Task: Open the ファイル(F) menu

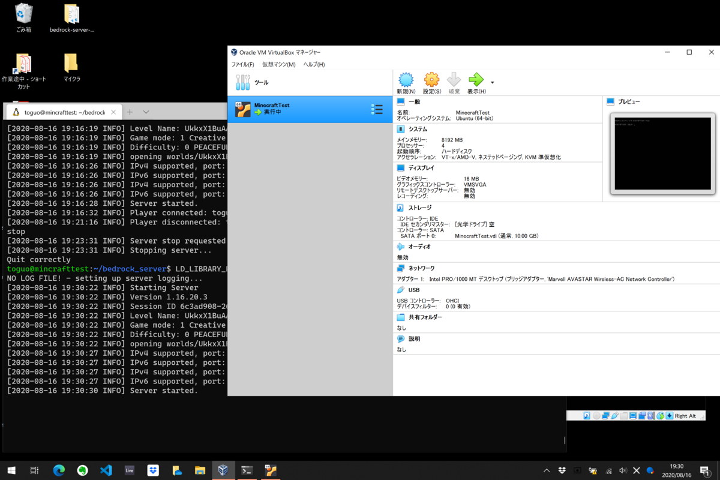Action: coord(243,64)
